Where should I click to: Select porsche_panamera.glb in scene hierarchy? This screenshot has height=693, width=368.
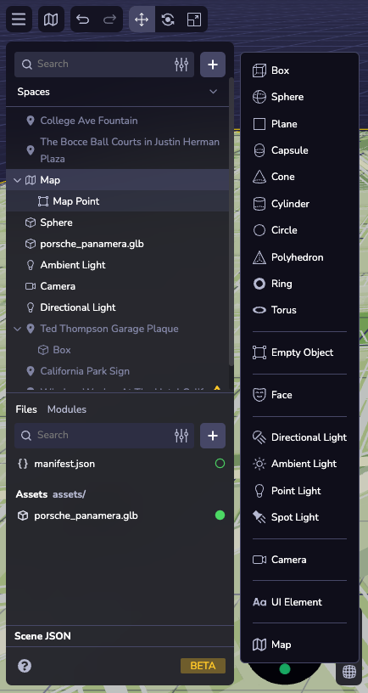click(x=92, y=244)
